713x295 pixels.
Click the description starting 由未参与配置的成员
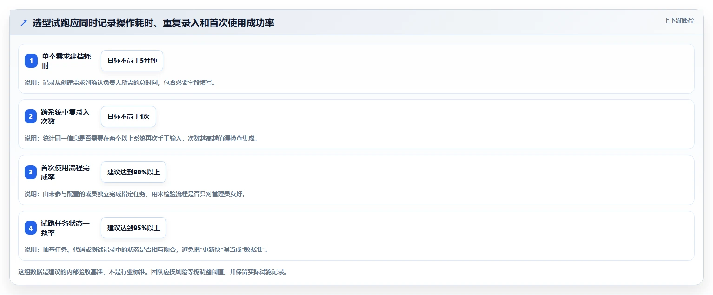coord(135,194)
